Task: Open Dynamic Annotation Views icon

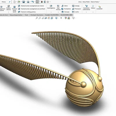Action: (49, 18)
